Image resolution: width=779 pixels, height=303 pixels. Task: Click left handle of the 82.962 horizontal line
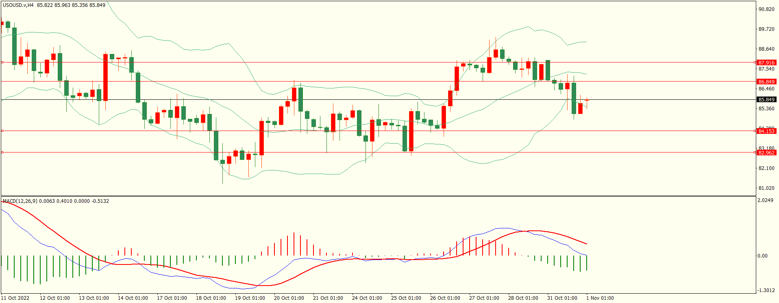2,153
